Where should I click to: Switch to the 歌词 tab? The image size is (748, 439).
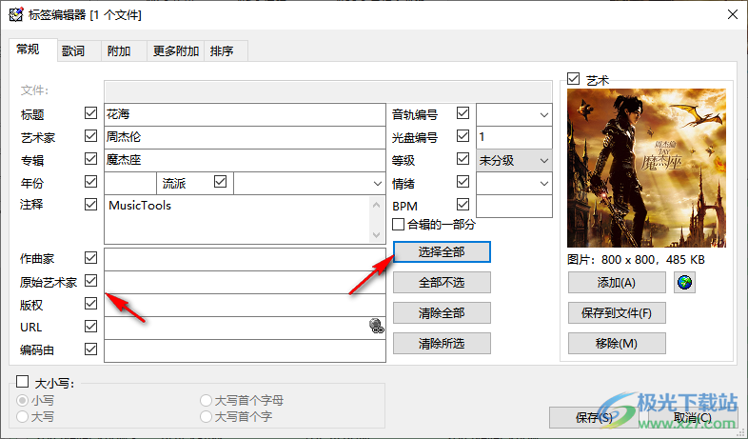[79, 51]
